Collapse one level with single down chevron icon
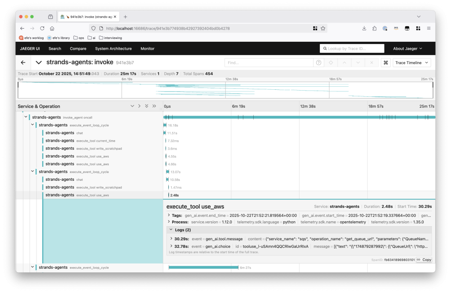 (x=133, y=106)
